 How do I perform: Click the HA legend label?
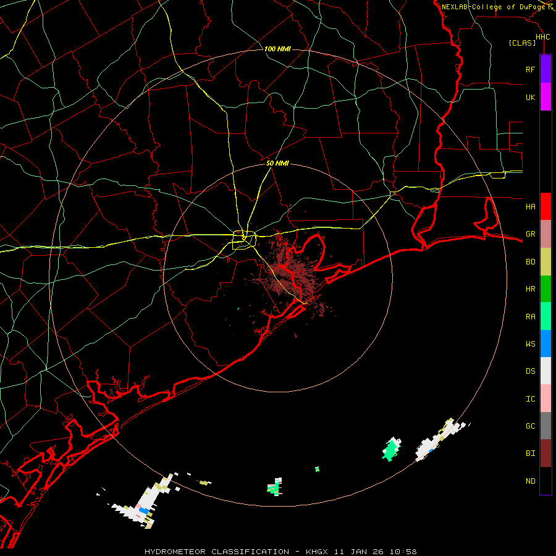(530, 206)
